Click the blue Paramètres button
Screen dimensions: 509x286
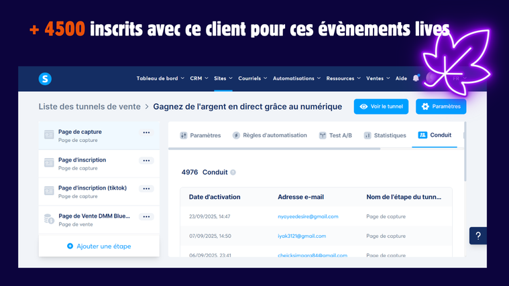coord(441,106)
